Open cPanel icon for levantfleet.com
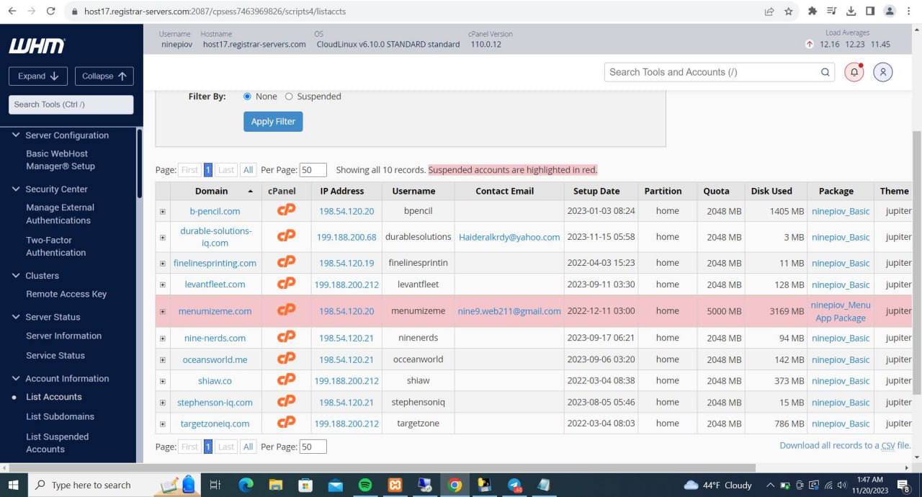This screenshot has height=497, width=922. [287, 283]
